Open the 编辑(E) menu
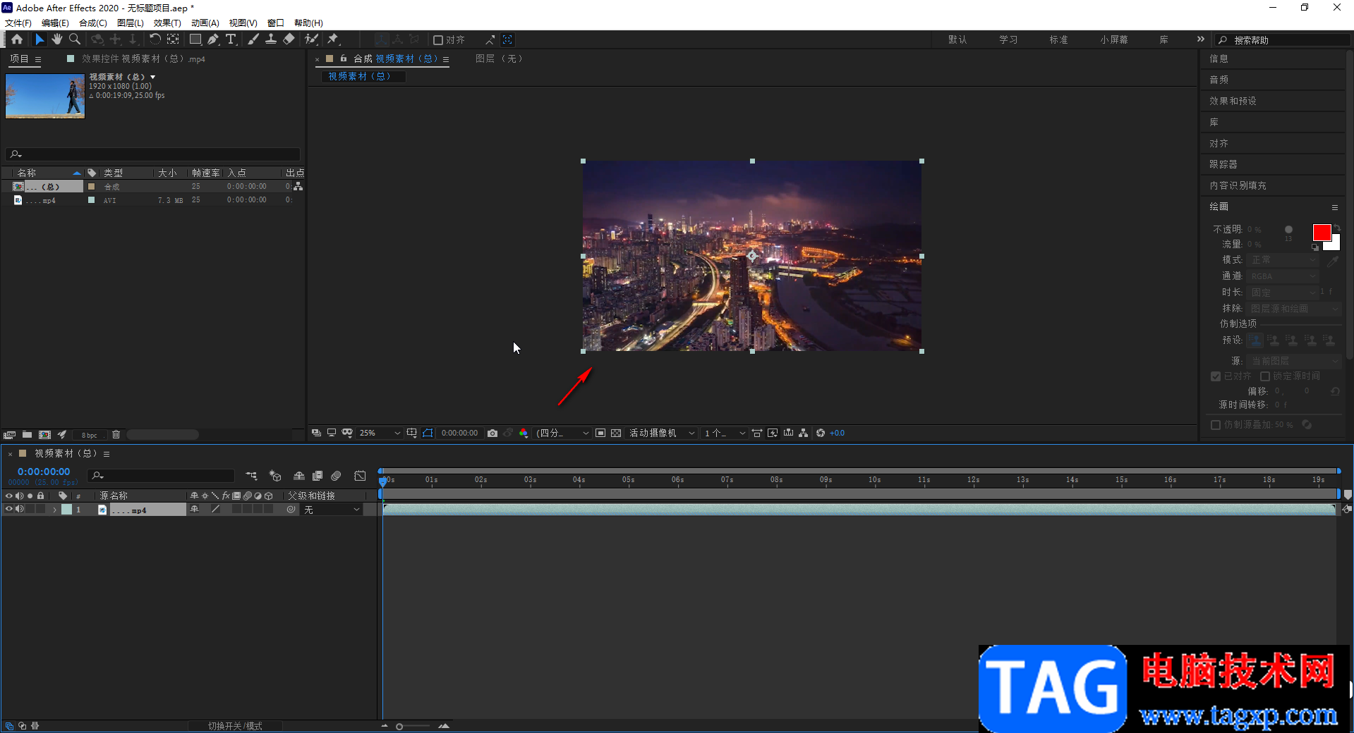The width and height of the screenshot is (1354, 733). click(x=55, y=23)
